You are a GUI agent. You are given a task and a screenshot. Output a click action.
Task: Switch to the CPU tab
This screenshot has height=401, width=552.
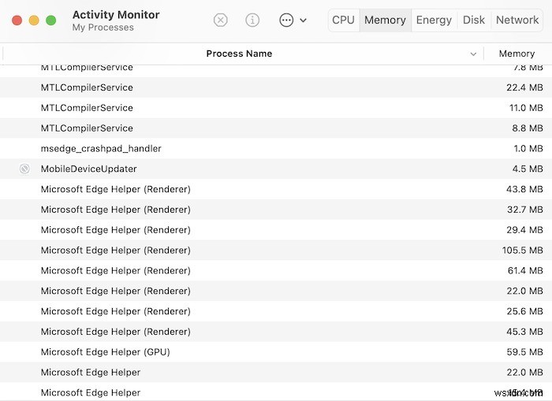pos(343,20)
